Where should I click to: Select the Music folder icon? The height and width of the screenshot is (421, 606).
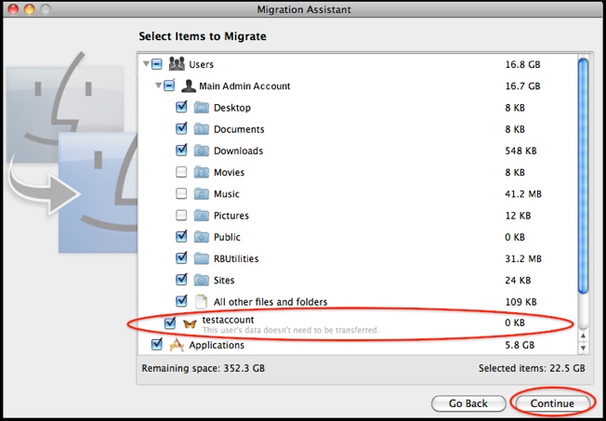[202, 193]
